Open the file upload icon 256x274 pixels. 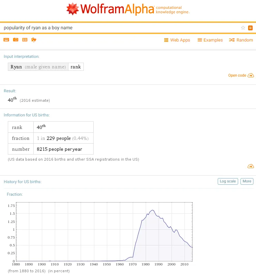[x=34, y=40]
